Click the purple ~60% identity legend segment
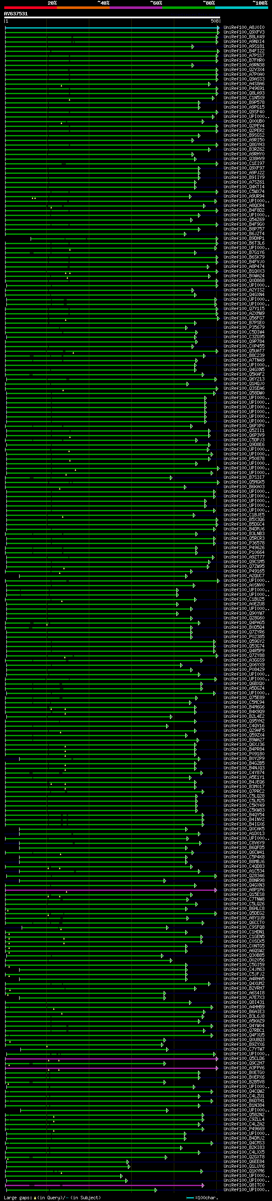 (136, 8)
